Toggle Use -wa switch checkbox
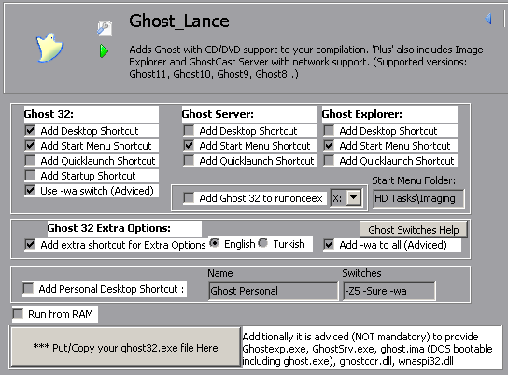The width and height of the screenshot is (508, 375). pyautogui.click(x=30, y=191)
